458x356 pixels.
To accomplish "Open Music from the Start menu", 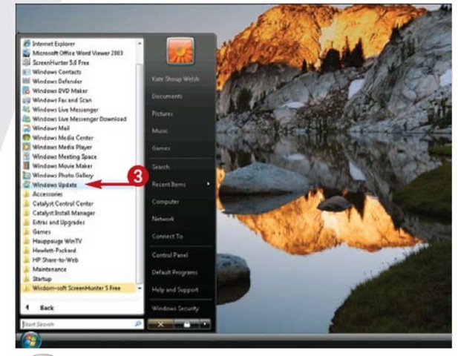I will (160, 131).
